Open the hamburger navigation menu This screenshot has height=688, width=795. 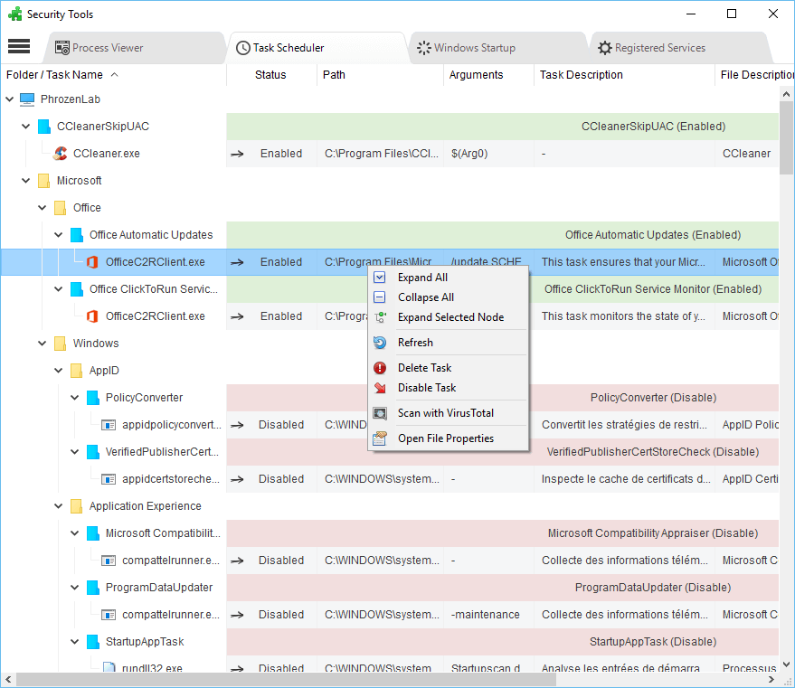click(x=19, y=47)
